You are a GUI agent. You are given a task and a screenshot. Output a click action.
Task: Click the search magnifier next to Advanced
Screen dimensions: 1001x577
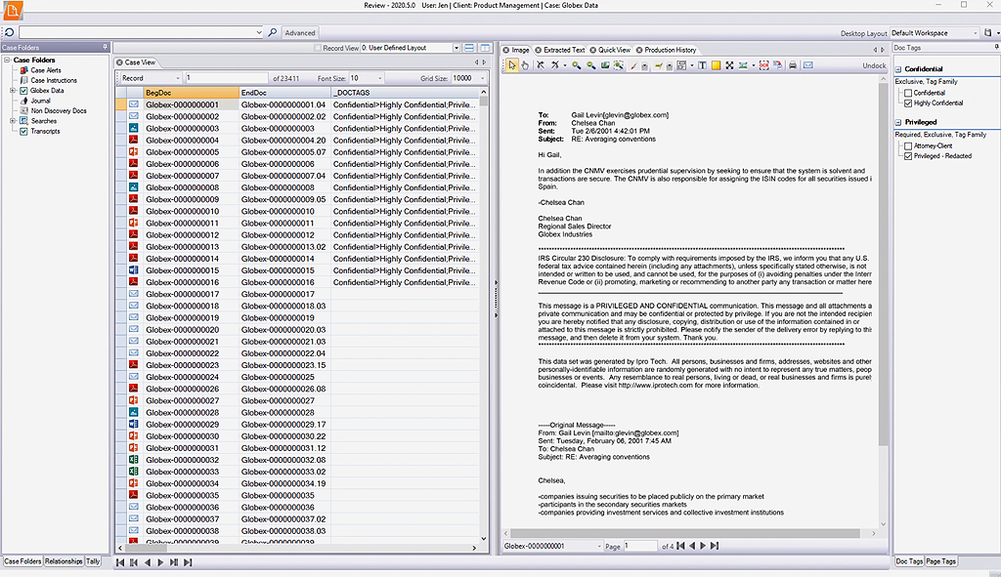pyautogui.click(x=273, y=31)
